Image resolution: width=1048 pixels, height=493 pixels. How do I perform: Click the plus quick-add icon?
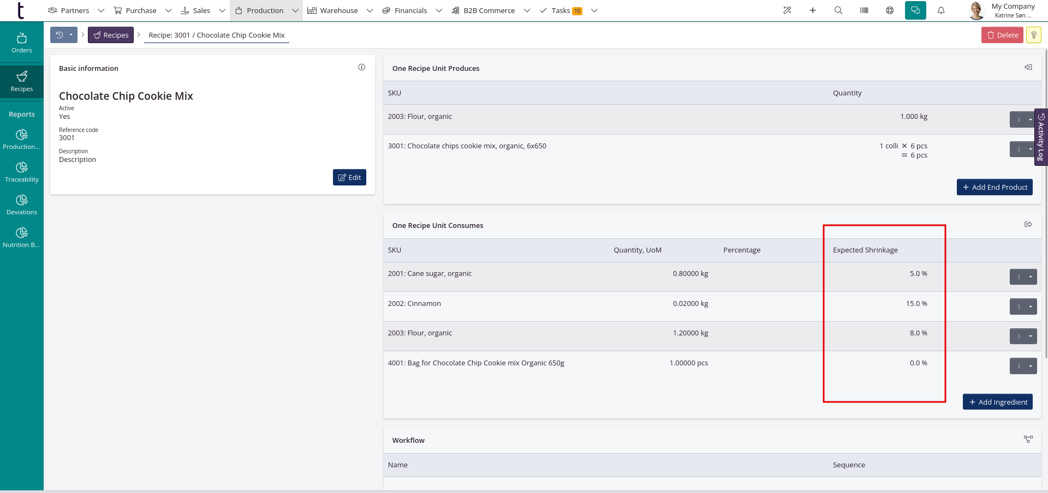click(x=813, y=10)
